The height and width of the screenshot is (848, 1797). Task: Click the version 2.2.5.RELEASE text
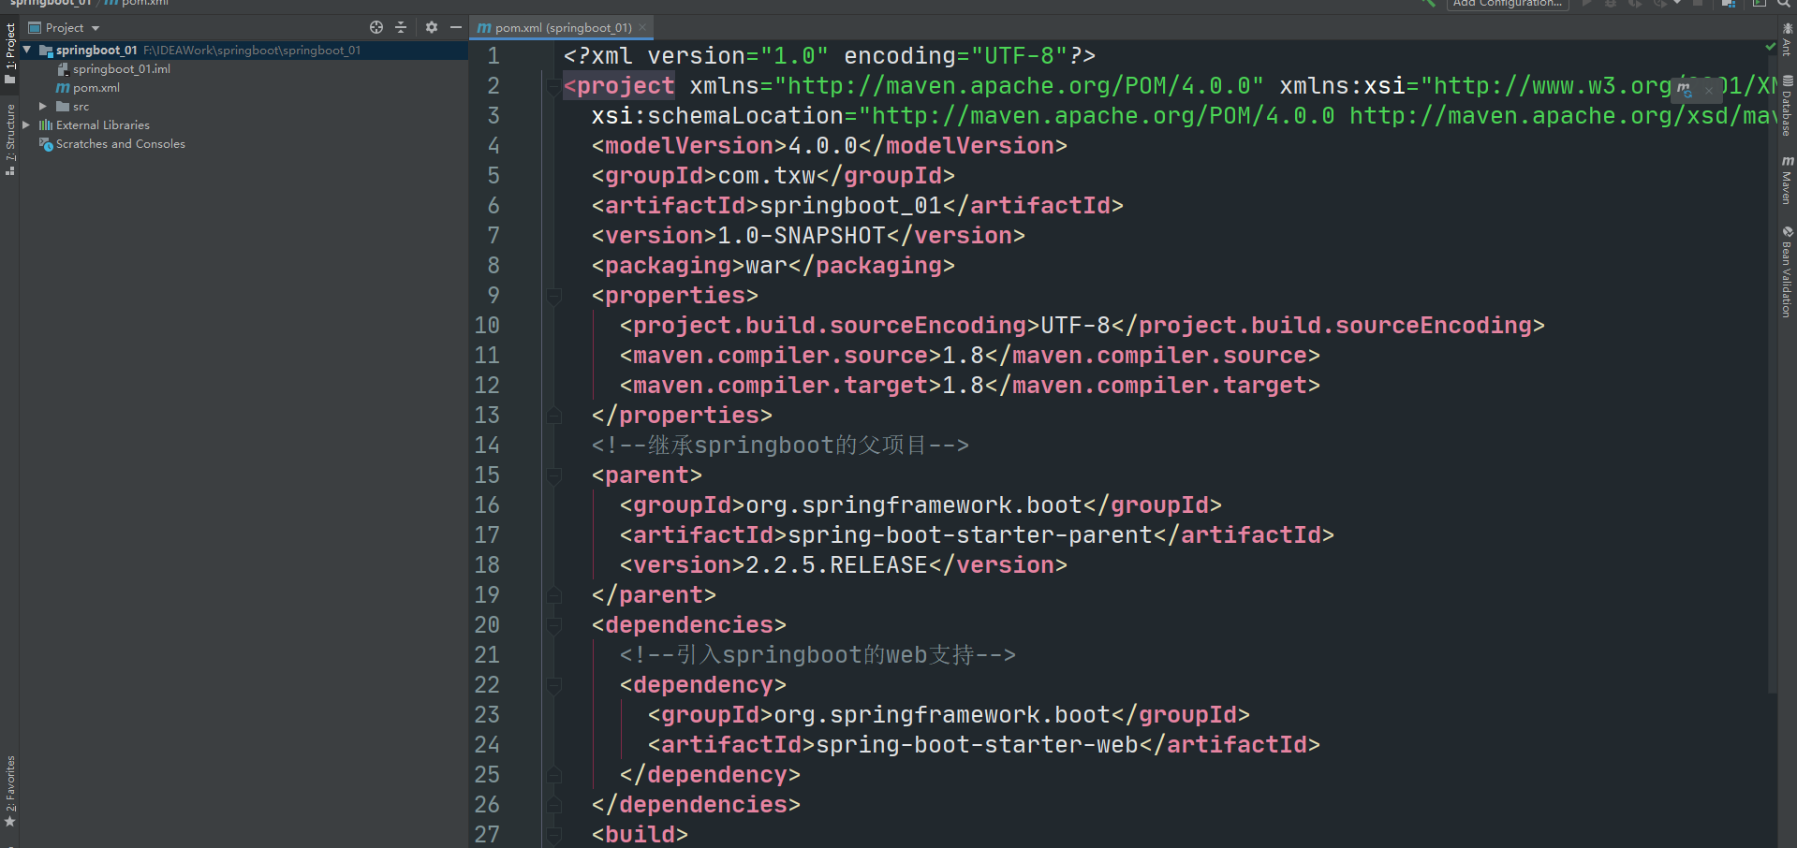[x=837, y=565]
